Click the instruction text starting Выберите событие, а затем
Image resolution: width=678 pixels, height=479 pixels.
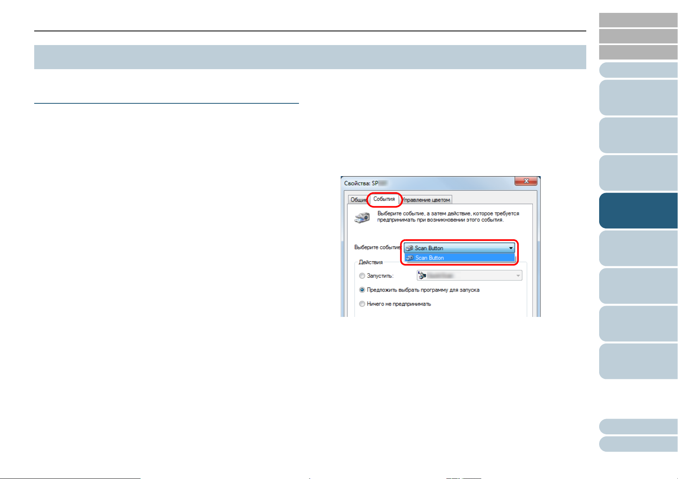(x=448, y=217)
